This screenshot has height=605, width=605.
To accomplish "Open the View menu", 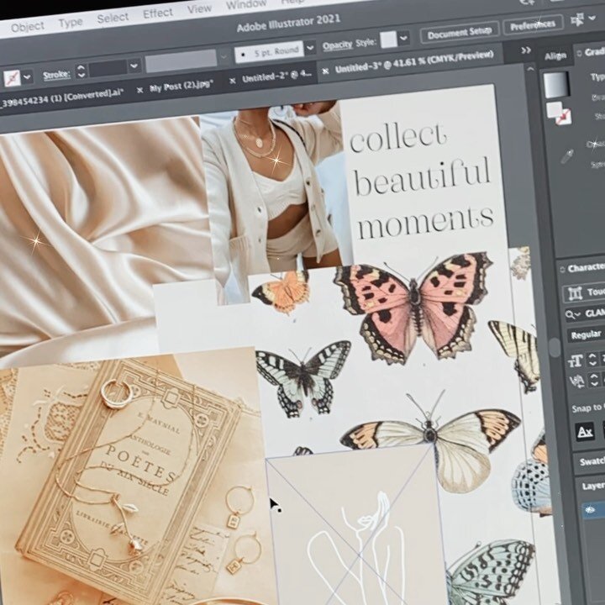I will (199, 8).
